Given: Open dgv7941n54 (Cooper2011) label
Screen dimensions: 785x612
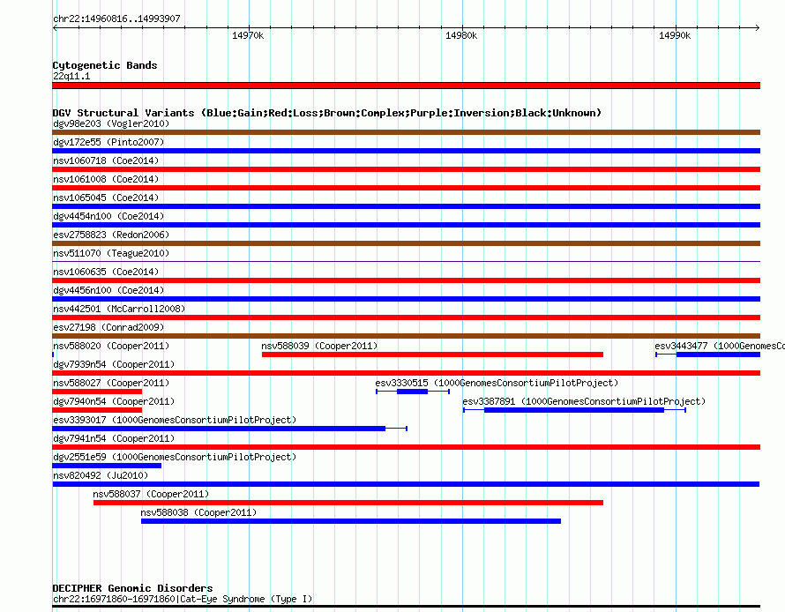Looking at the screenshot, I should pos(114,438).
